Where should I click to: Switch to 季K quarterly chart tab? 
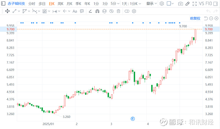(78, 4)
